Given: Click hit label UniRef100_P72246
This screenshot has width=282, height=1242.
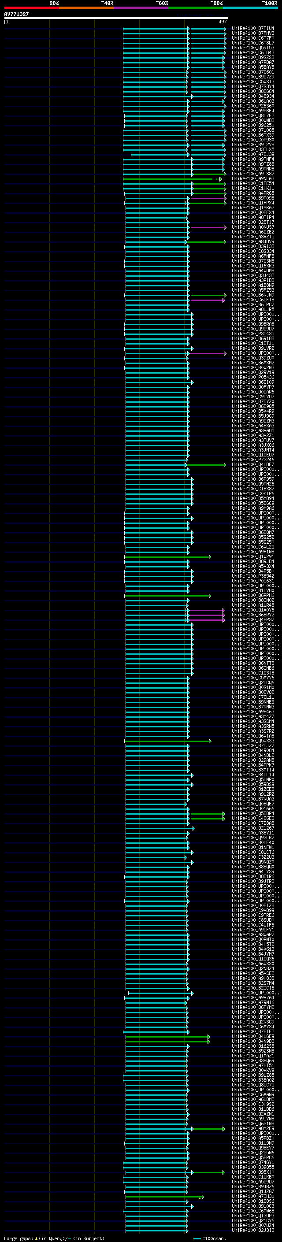Looking at the screenshot, I should [x=253, y=460].
